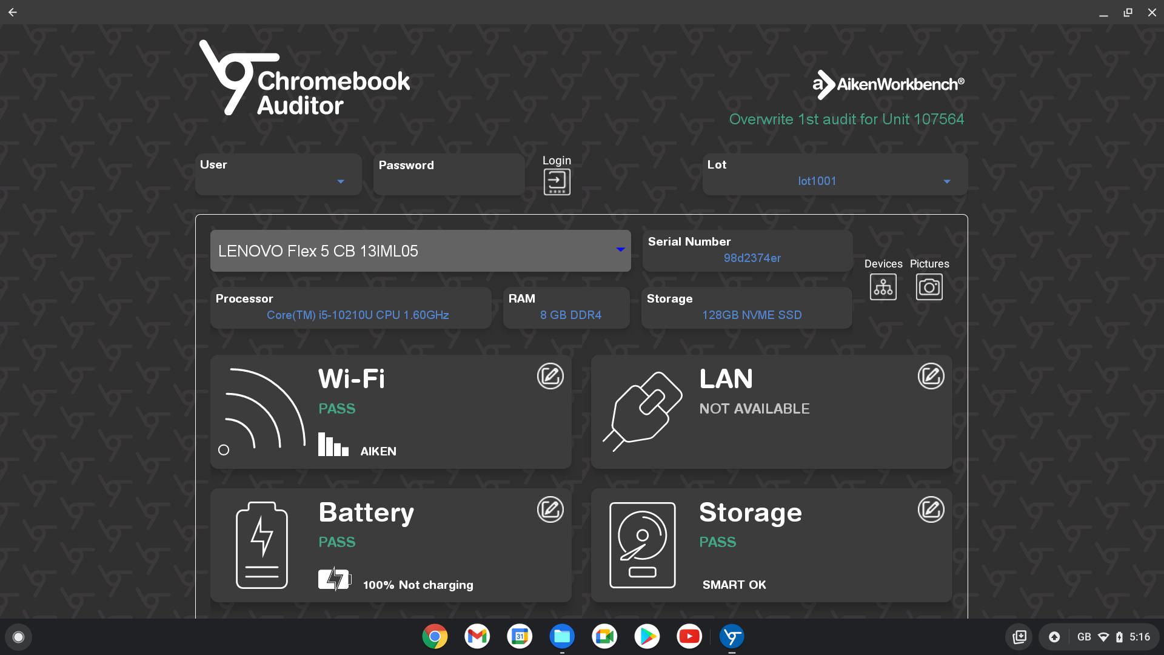Click the back arrow in title bar

pyautogui.click(x=13, y=12)
